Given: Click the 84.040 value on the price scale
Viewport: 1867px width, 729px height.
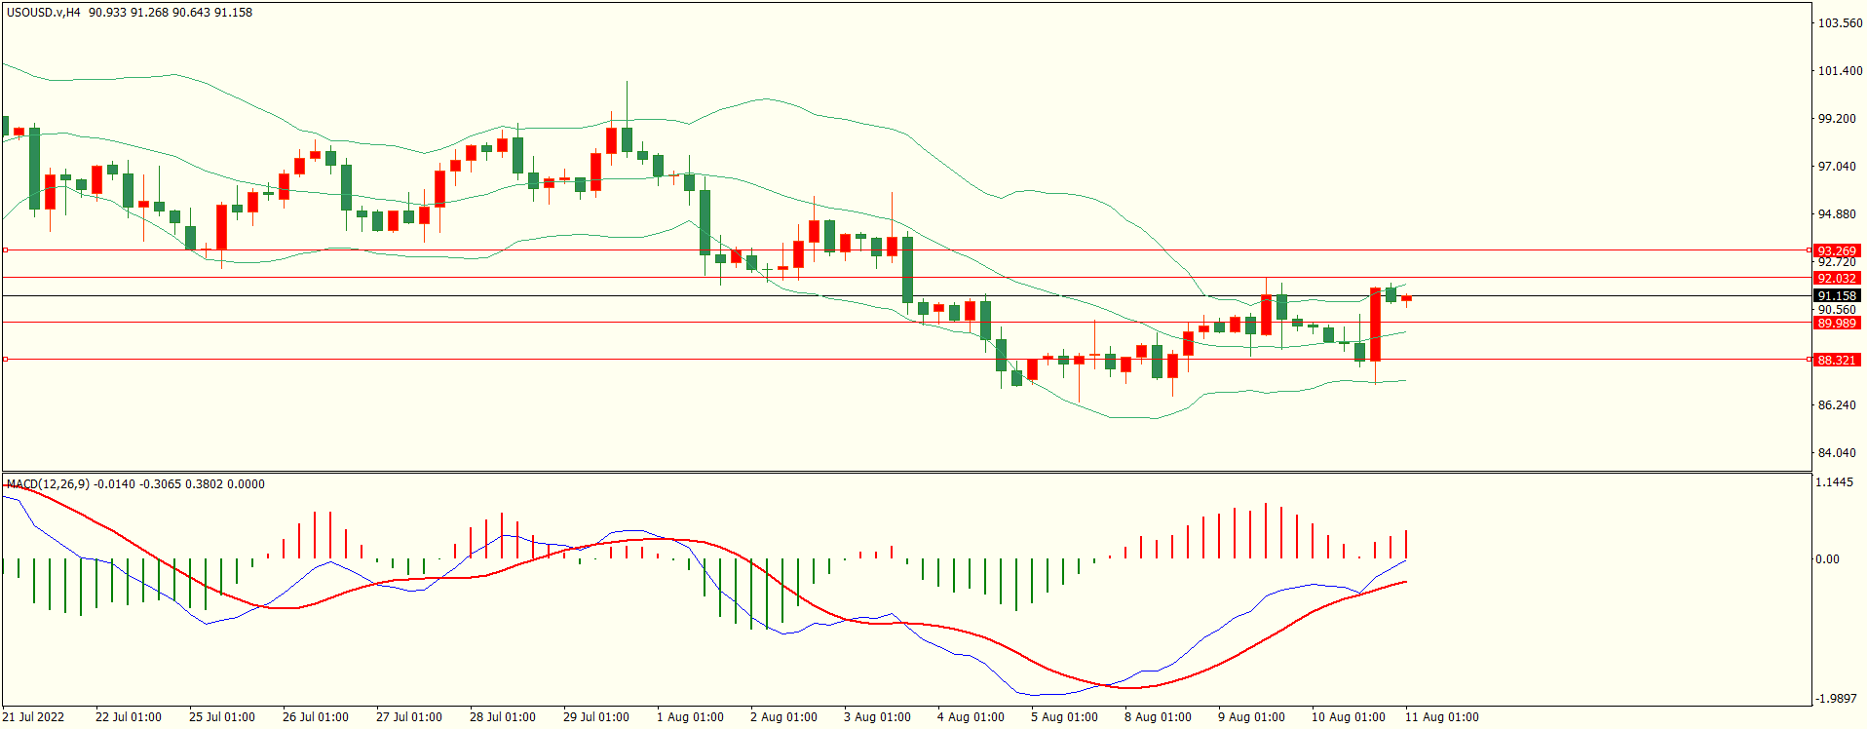Looking at the screenshot, I should coord(1837,453).
